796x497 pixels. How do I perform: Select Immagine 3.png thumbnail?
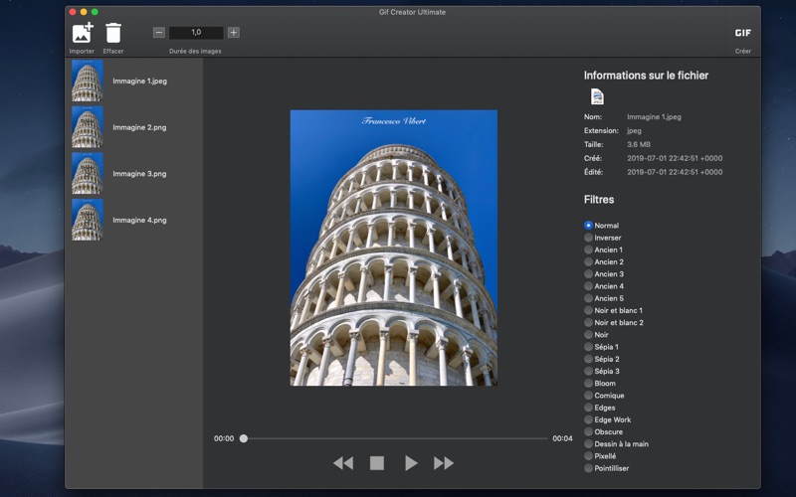click(x=88, y=174)
